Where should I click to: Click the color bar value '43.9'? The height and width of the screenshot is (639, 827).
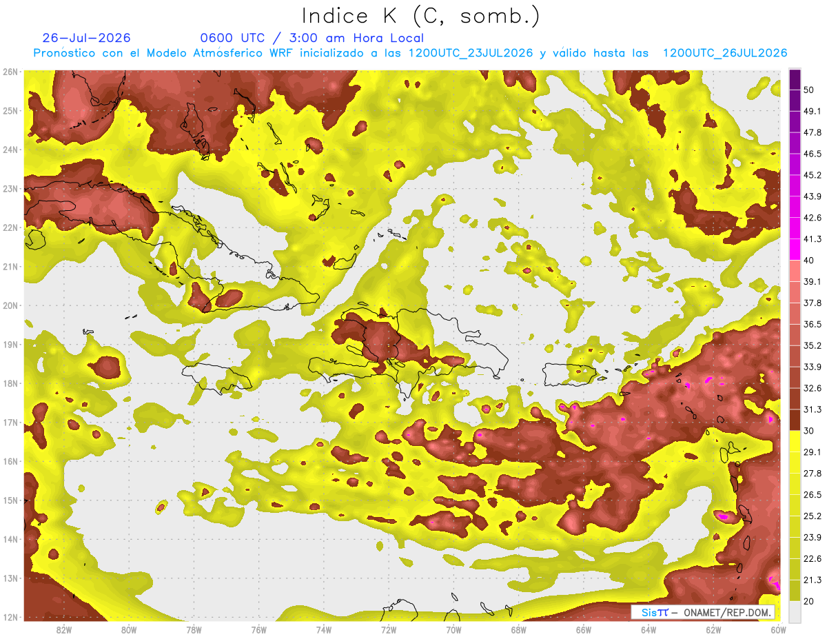[813, 196]
